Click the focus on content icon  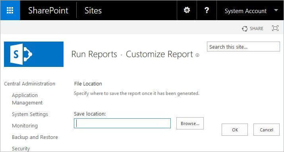pyautogui.click(x=275, y=28)
